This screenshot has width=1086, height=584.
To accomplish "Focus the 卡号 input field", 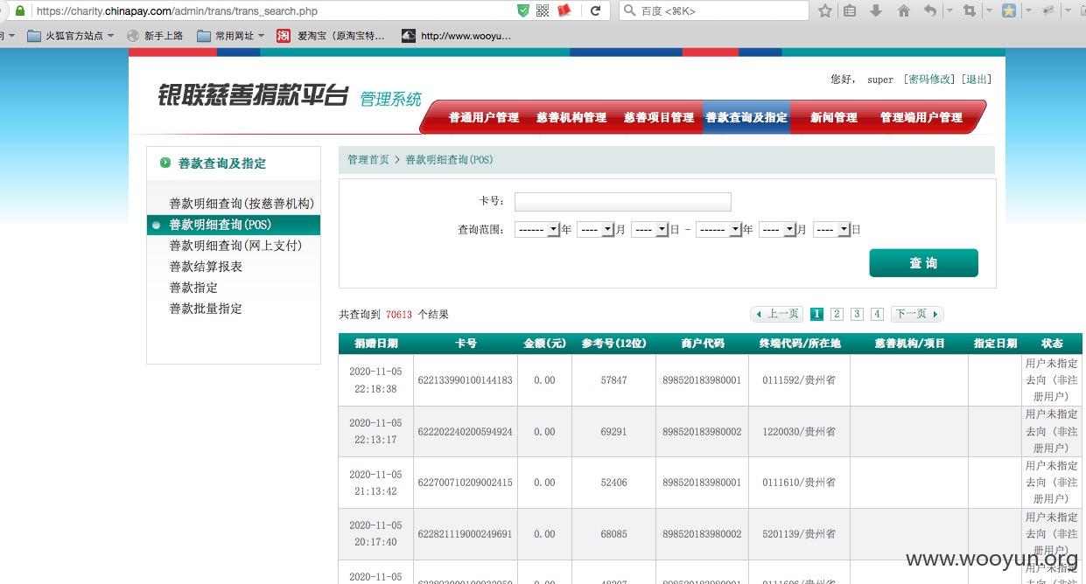I will tap(622, 202).
